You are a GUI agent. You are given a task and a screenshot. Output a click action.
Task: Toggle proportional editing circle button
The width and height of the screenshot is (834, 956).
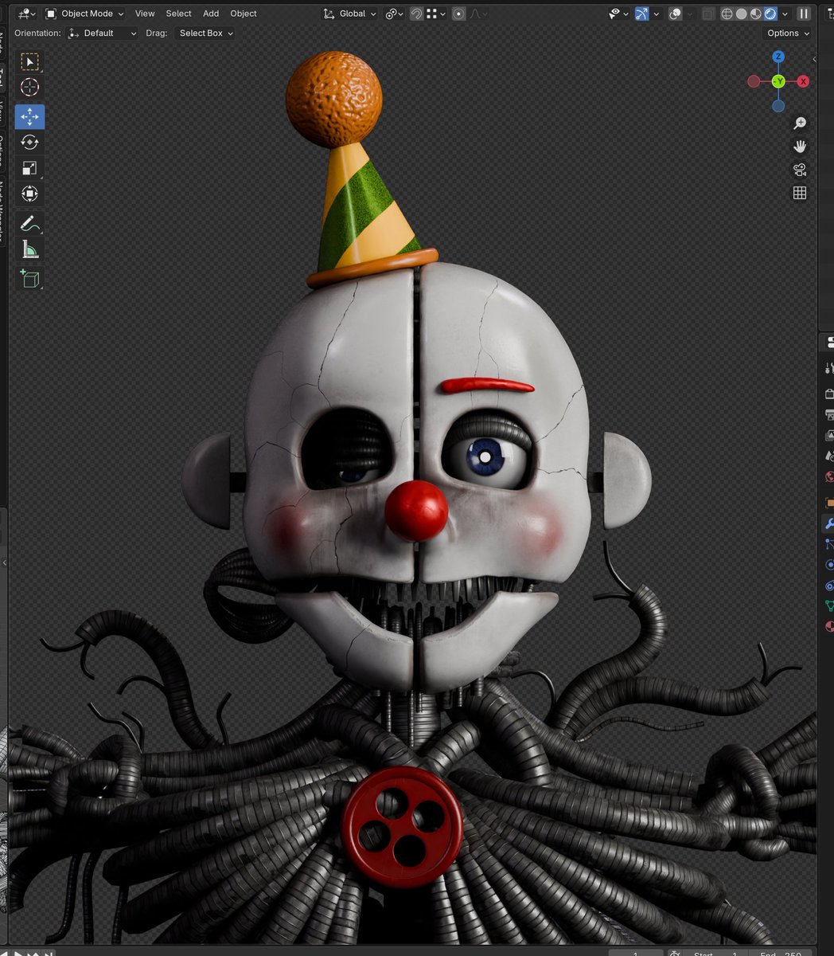[458, 14]
